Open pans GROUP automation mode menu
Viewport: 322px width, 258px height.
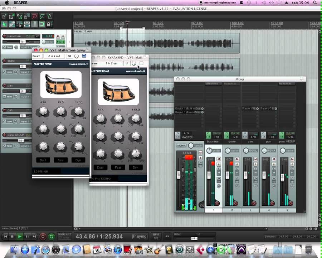pyautogui.click(x=8, y=146)
